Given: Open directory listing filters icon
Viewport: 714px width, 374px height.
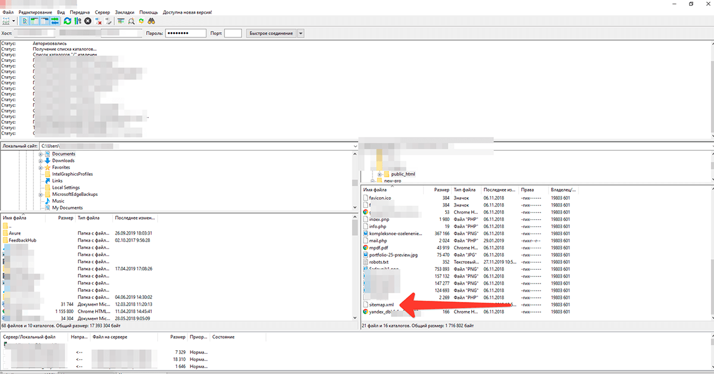Looking at the screenshot, I should pyautogui.click(x=121, y=21).
